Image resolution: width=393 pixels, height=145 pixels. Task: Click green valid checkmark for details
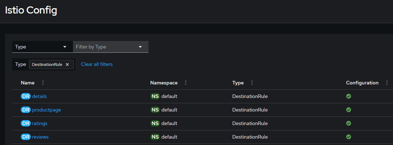tap(349, 96)
